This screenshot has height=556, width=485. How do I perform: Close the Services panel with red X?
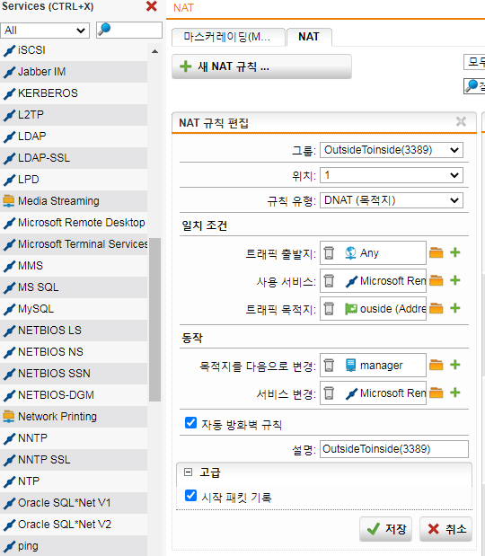[152, 6]
